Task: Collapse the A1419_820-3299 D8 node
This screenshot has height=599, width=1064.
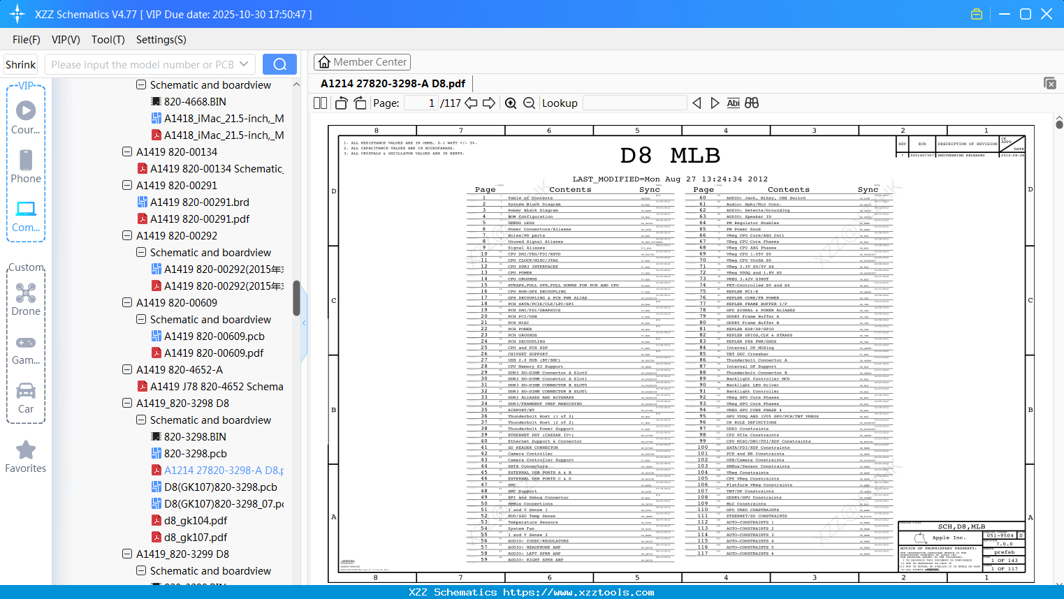Action: pos(127,554)
